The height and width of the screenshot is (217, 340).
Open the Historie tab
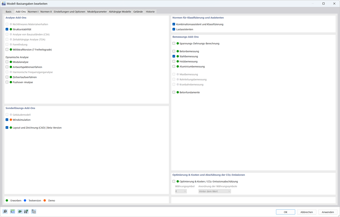click(150, 12)
